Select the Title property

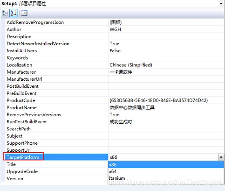pos(11,164)
